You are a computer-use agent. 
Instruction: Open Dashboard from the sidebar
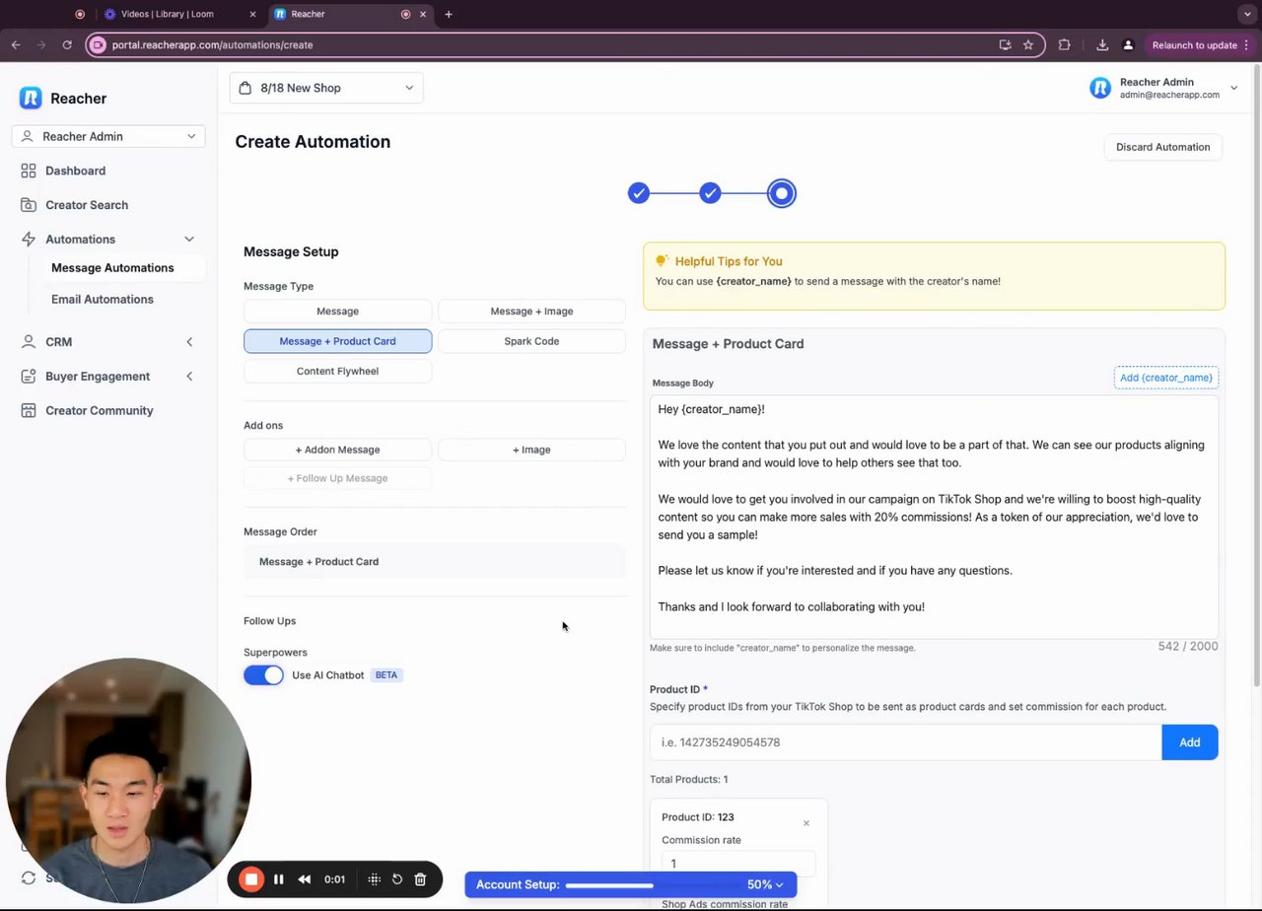(75, 171)
